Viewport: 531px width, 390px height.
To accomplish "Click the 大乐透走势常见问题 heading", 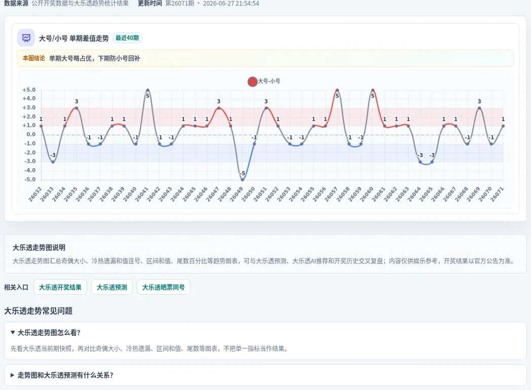I will (x=39, y=311).
